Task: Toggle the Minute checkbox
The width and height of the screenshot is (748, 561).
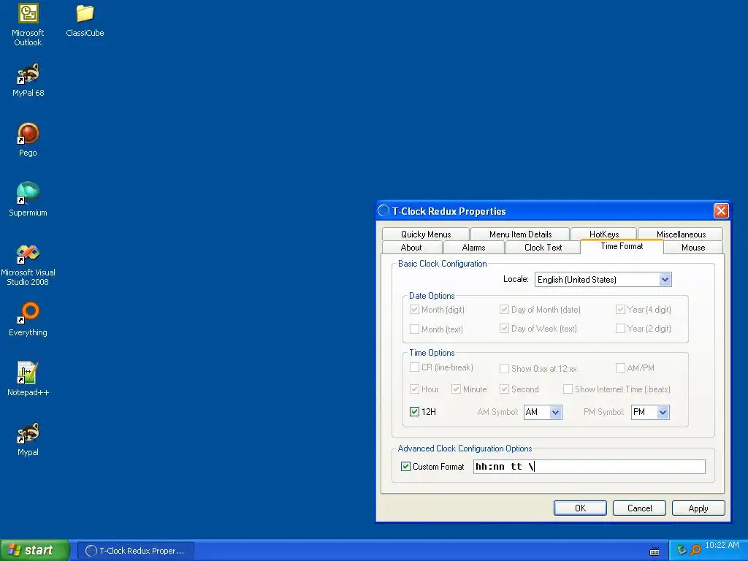Action: click(x=456, y=389)
